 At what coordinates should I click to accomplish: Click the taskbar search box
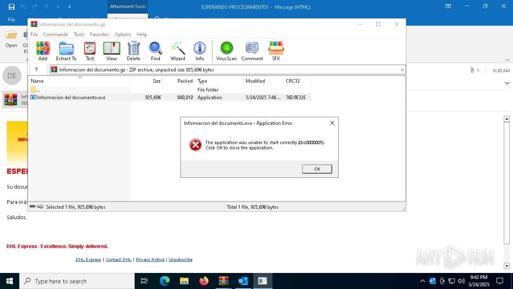click(77, 281)
